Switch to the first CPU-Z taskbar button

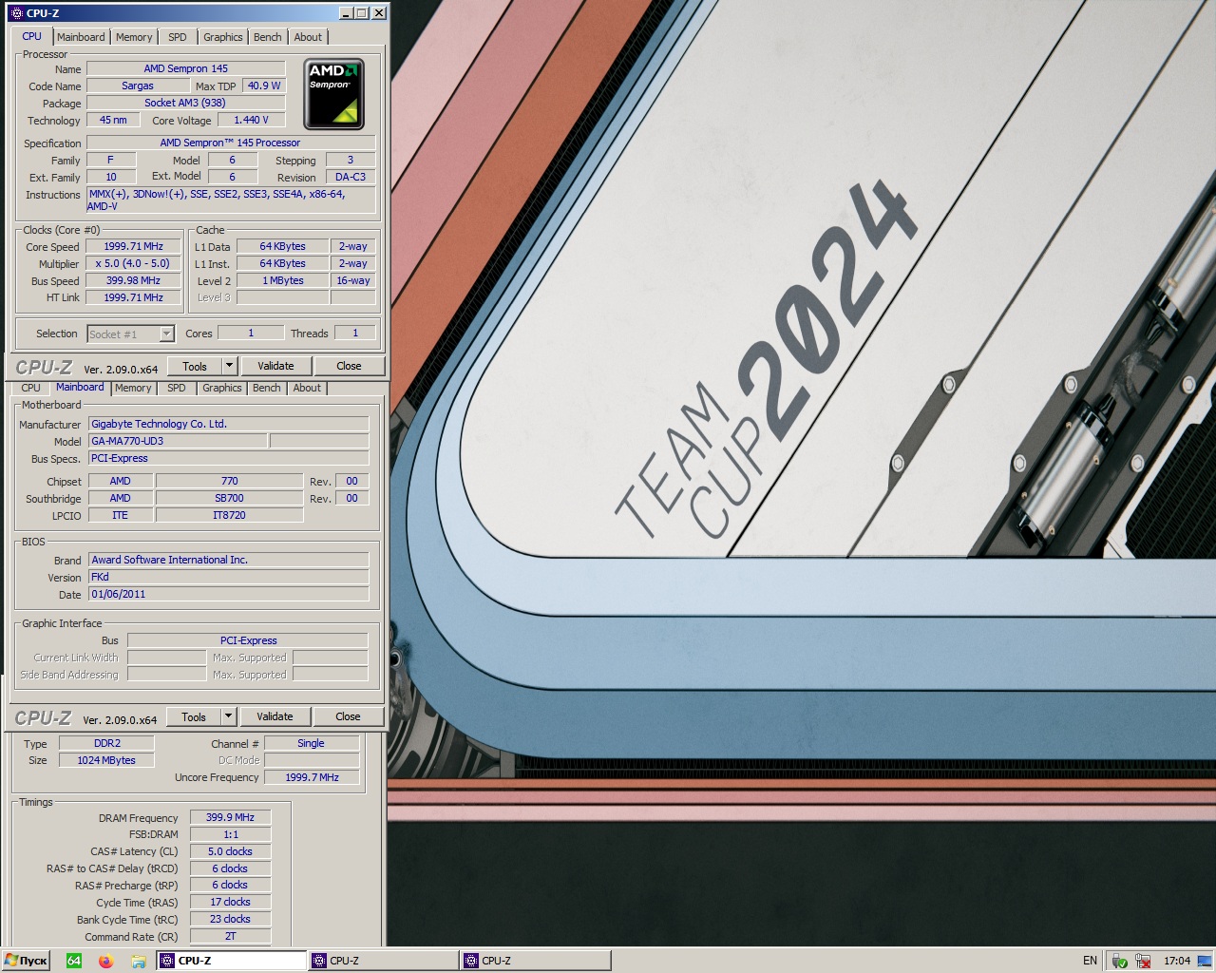pos(232,961)
